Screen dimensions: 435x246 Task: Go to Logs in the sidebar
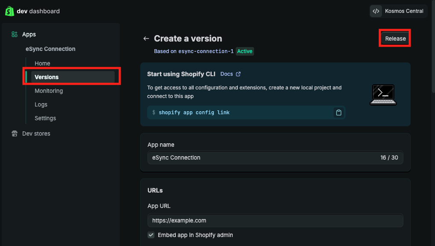point(41,104)
